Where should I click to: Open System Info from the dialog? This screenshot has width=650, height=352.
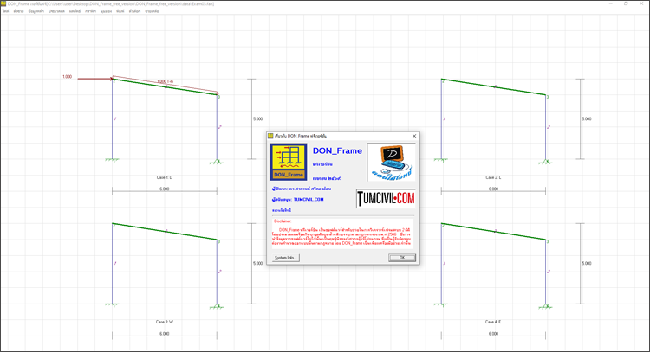285,258
